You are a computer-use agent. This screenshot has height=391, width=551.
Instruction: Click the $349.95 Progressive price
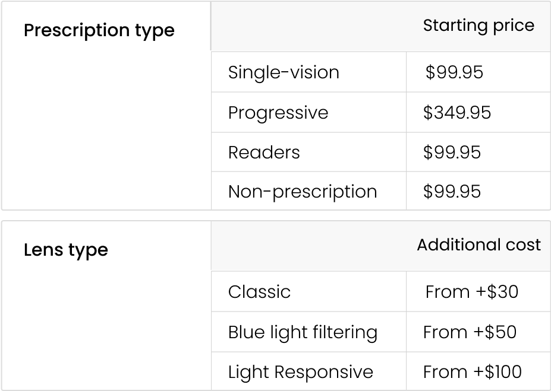[x=457, y=113]
